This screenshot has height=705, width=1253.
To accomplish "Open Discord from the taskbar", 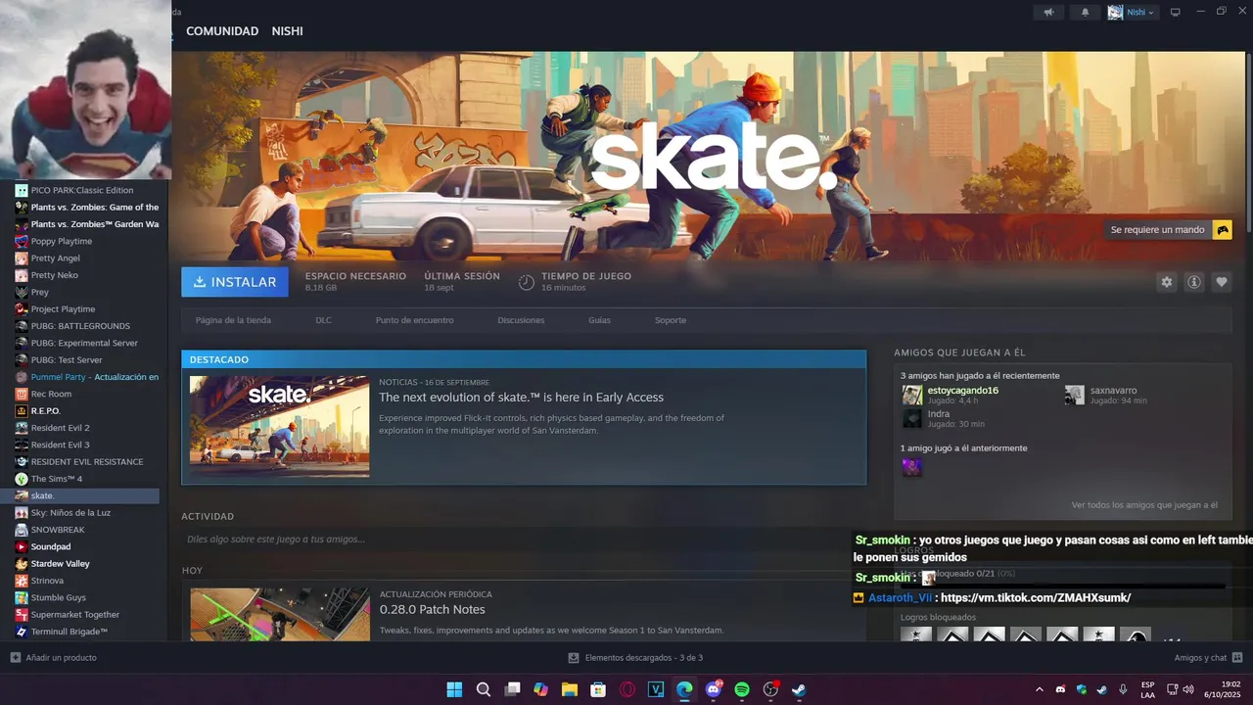I will pyautogui.click(x=714, y=689).
